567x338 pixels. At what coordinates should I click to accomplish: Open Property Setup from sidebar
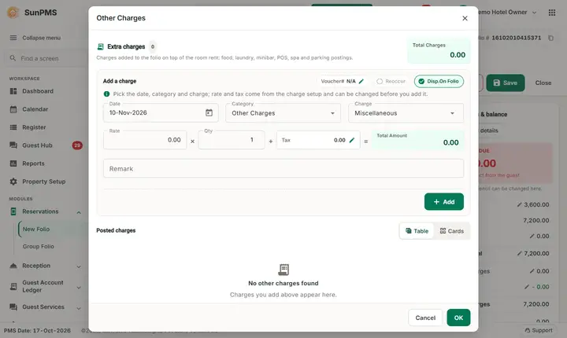tap(44, 182)
